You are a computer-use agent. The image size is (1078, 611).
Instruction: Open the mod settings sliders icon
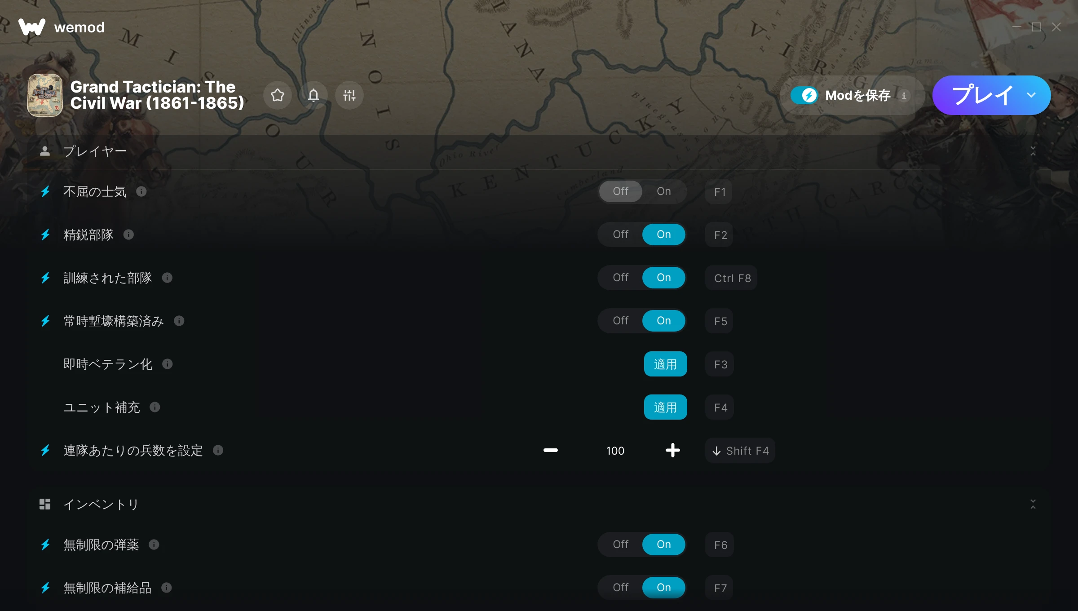[x=349, y=95]
